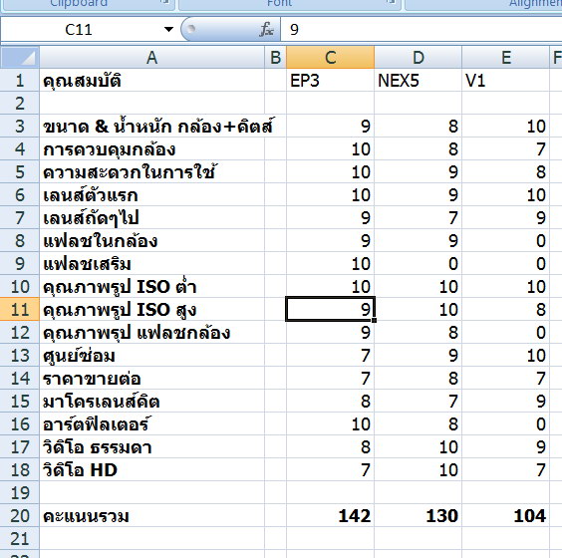Click the EP3 header cell
This screenshot has height=558, width=562.
(331, 81)
